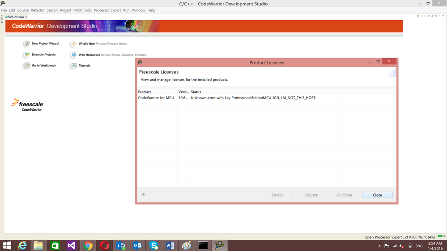Image resolution: width=447 pixels, height=251 pixels.
Task: Open Paint from taskbar
Action: 187,245
